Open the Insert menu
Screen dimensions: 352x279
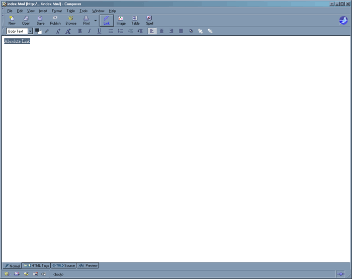[43, 11]
